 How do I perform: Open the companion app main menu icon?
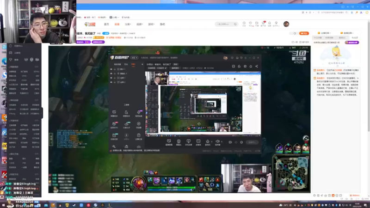[x=246, y=58]
